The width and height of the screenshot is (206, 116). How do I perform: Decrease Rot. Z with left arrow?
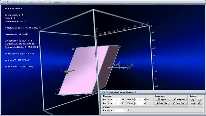tap(136, 100)
